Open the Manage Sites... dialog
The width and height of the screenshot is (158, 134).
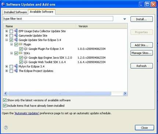point(142,53)
